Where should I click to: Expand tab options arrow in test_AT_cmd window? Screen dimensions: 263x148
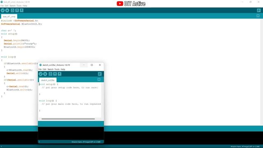(258, 16)
